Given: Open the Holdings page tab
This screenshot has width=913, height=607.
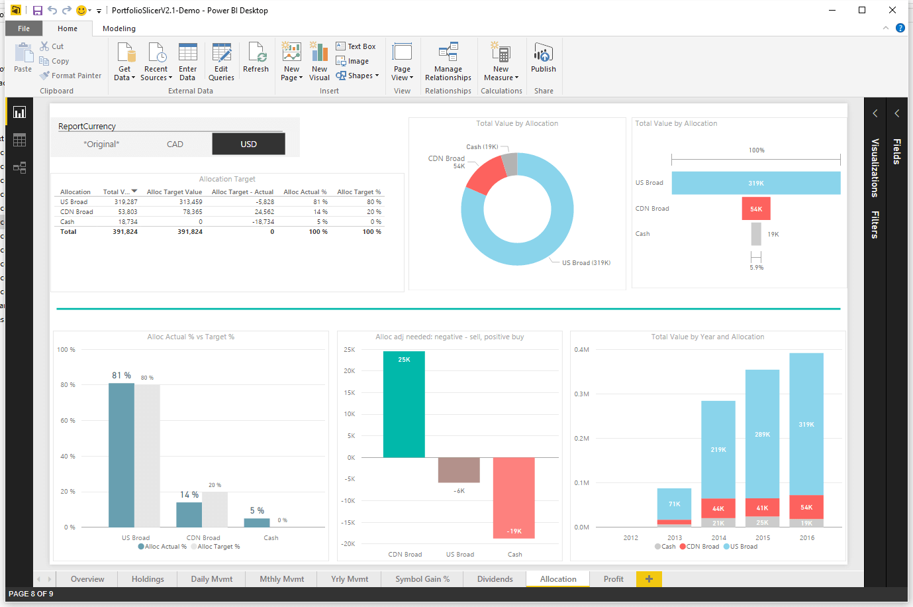Looking at the screenshot, I should [x=148, y=579].
